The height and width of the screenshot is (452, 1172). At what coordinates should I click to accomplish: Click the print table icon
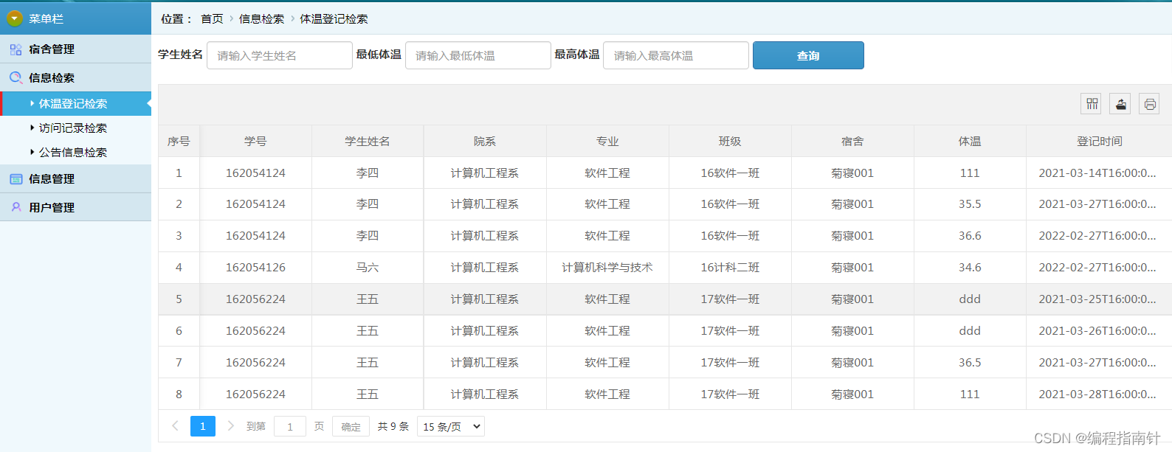pos(1149,104)
